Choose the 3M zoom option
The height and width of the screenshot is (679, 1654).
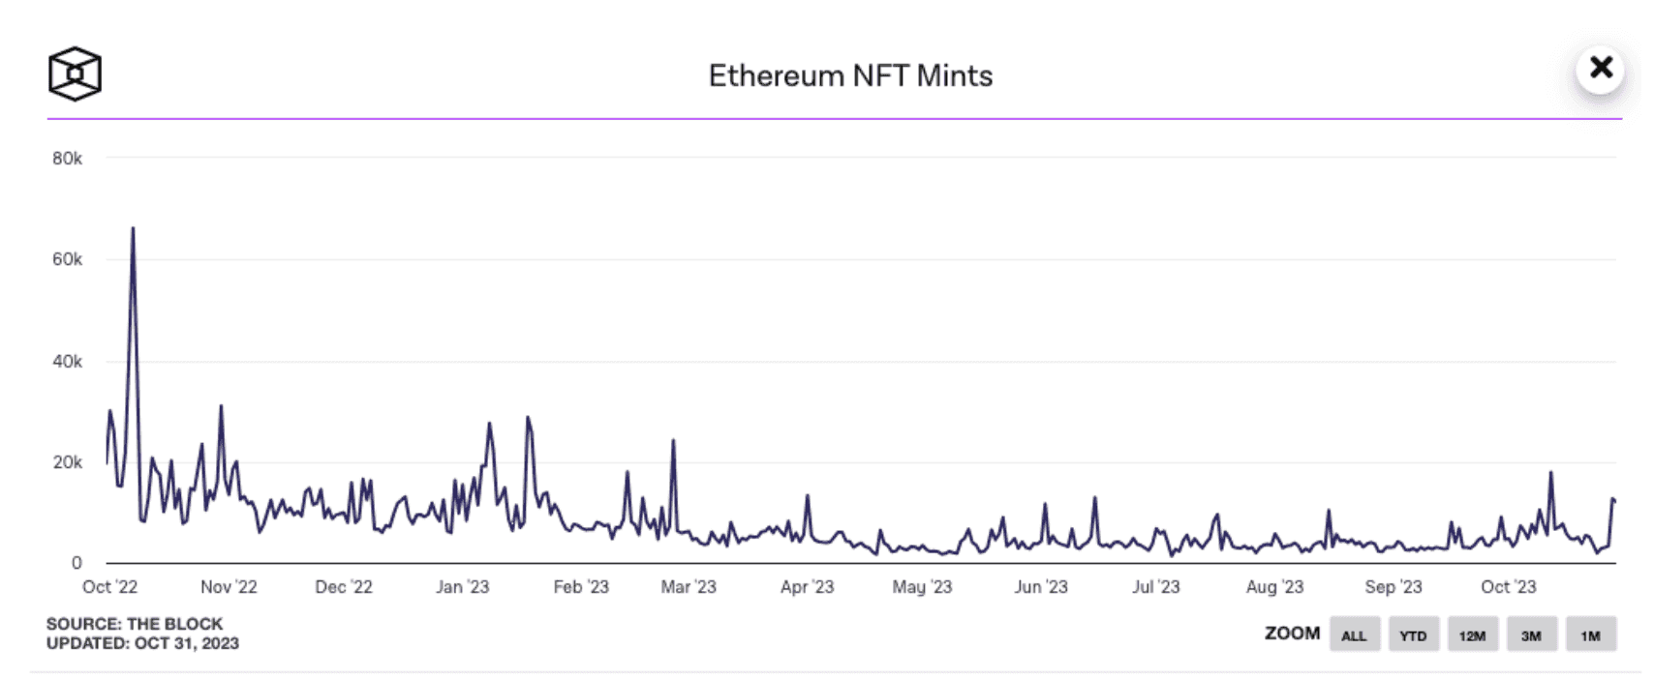1531,635
